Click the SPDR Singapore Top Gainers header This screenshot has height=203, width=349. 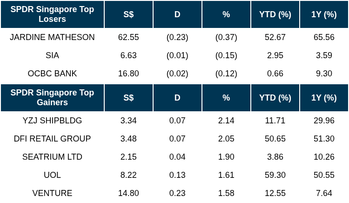(x=52, y=97)
